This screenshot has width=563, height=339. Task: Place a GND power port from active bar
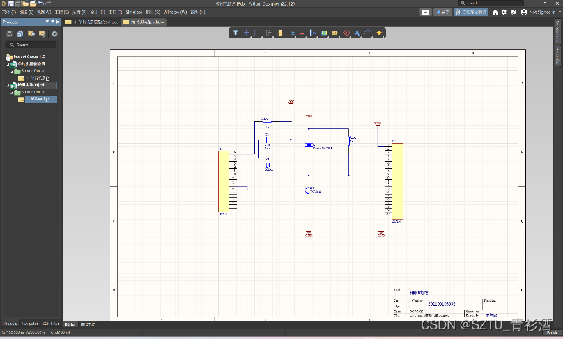pyautogui.click(x=302, y=33)
